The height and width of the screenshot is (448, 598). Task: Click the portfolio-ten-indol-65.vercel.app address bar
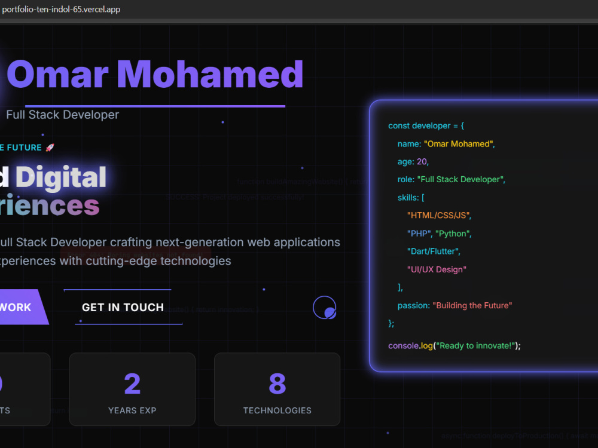pos(61,9)
